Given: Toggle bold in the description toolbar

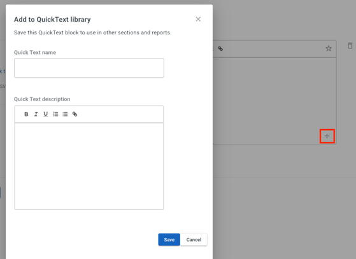Looking at the screenshot, I should tap(26, 114).
